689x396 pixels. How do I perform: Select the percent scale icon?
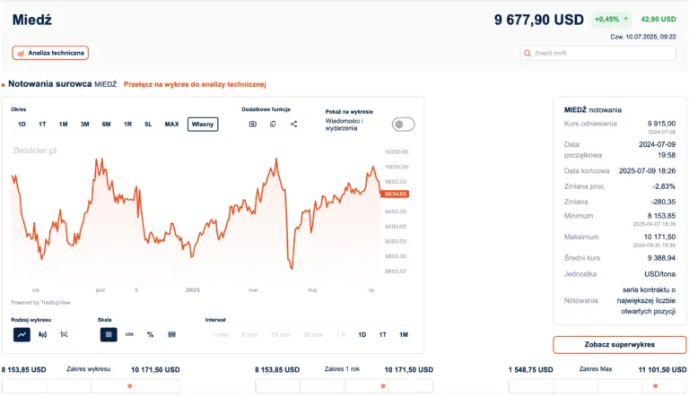click(150, 334)
